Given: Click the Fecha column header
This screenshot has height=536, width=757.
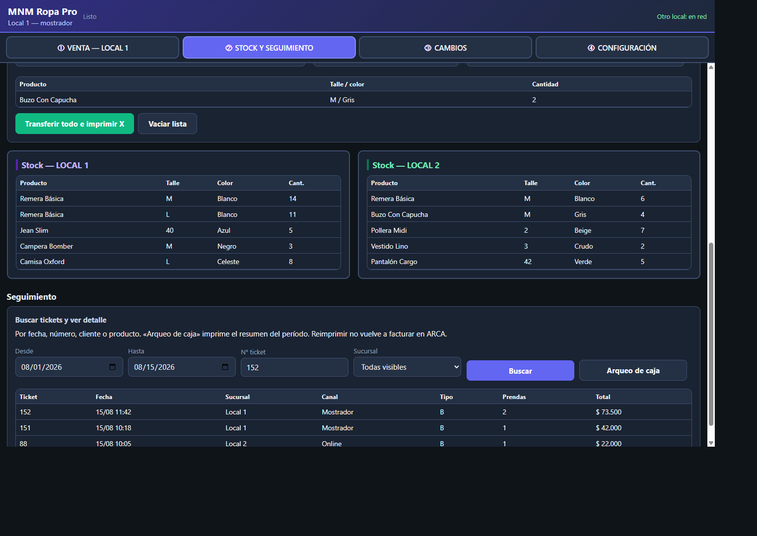Looking at the screenshot, I should point(104,397).
